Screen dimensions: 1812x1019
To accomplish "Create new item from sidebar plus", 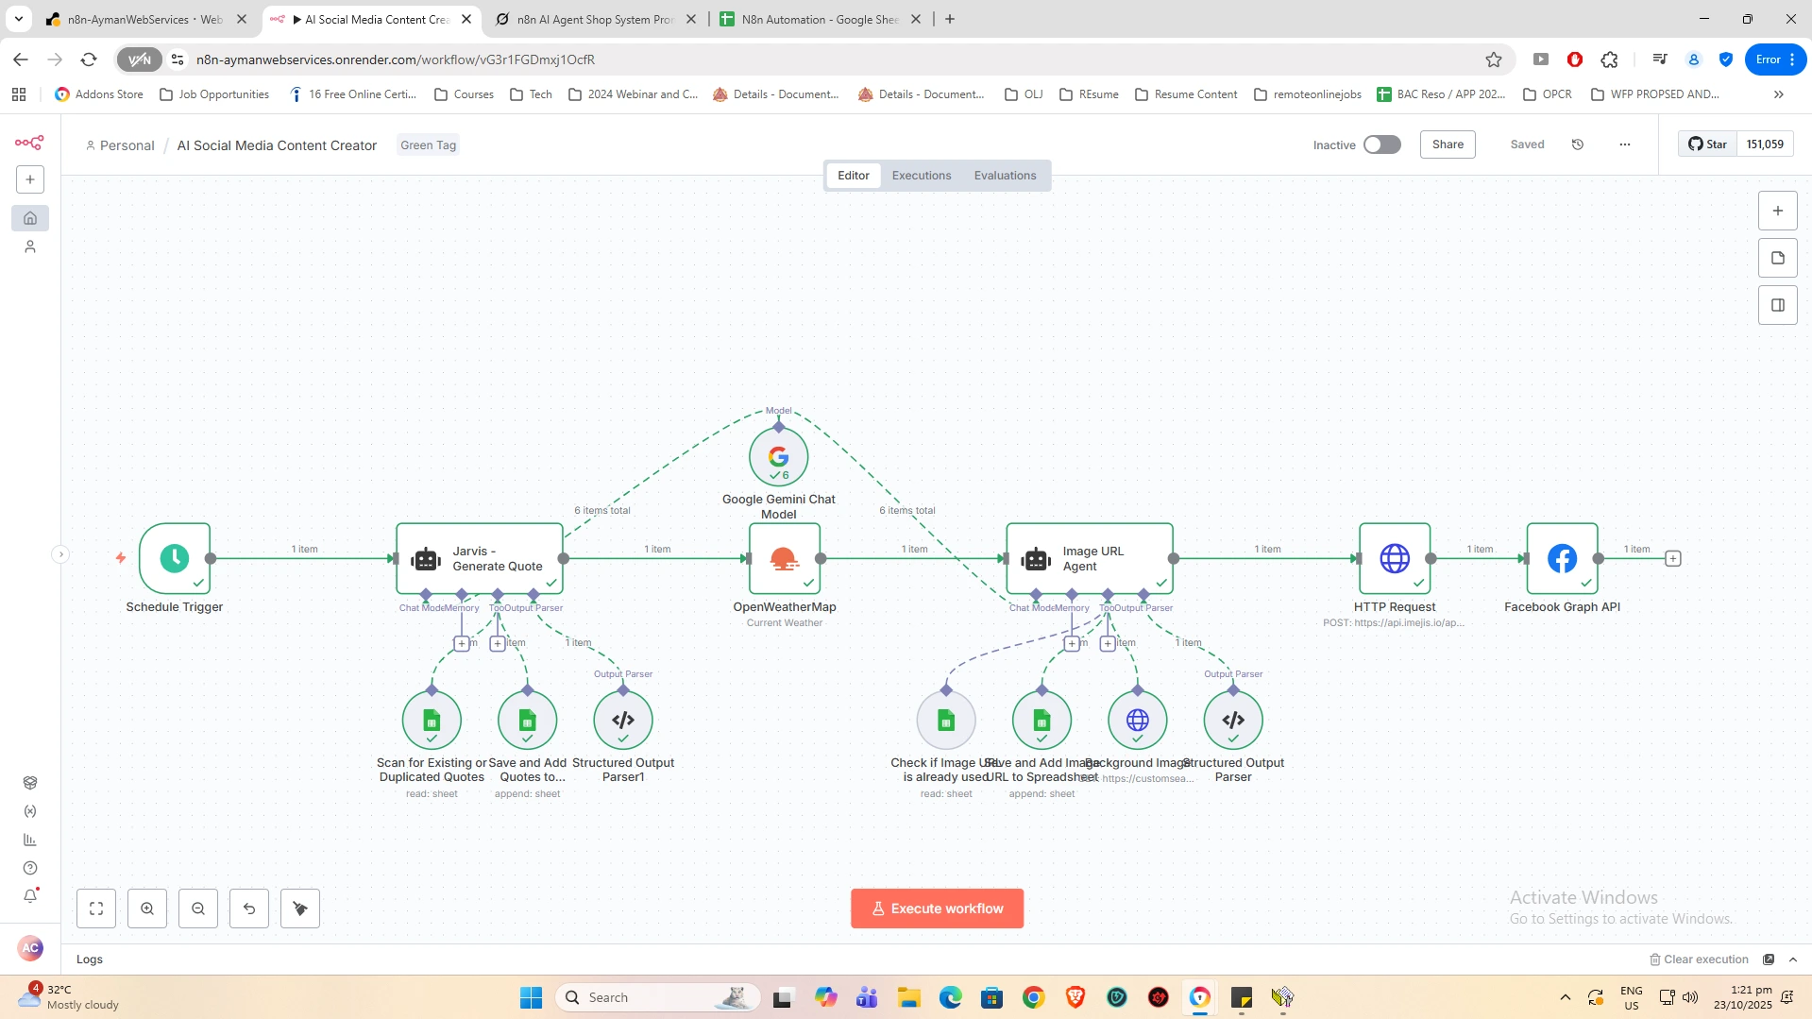I will click(x=30, y=179).
